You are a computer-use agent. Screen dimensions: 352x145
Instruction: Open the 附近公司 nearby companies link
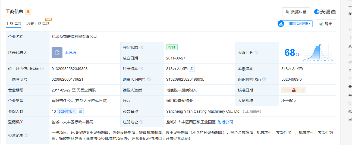225,122
